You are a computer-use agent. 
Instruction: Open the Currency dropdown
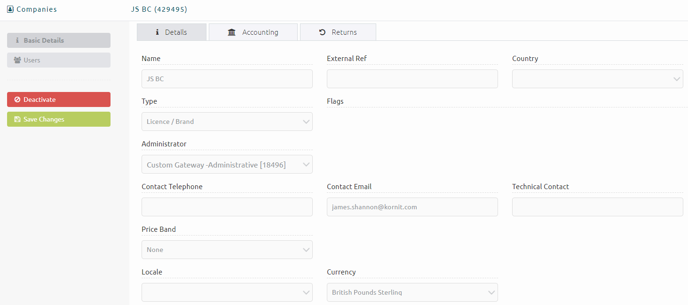(x=412, y=292)
